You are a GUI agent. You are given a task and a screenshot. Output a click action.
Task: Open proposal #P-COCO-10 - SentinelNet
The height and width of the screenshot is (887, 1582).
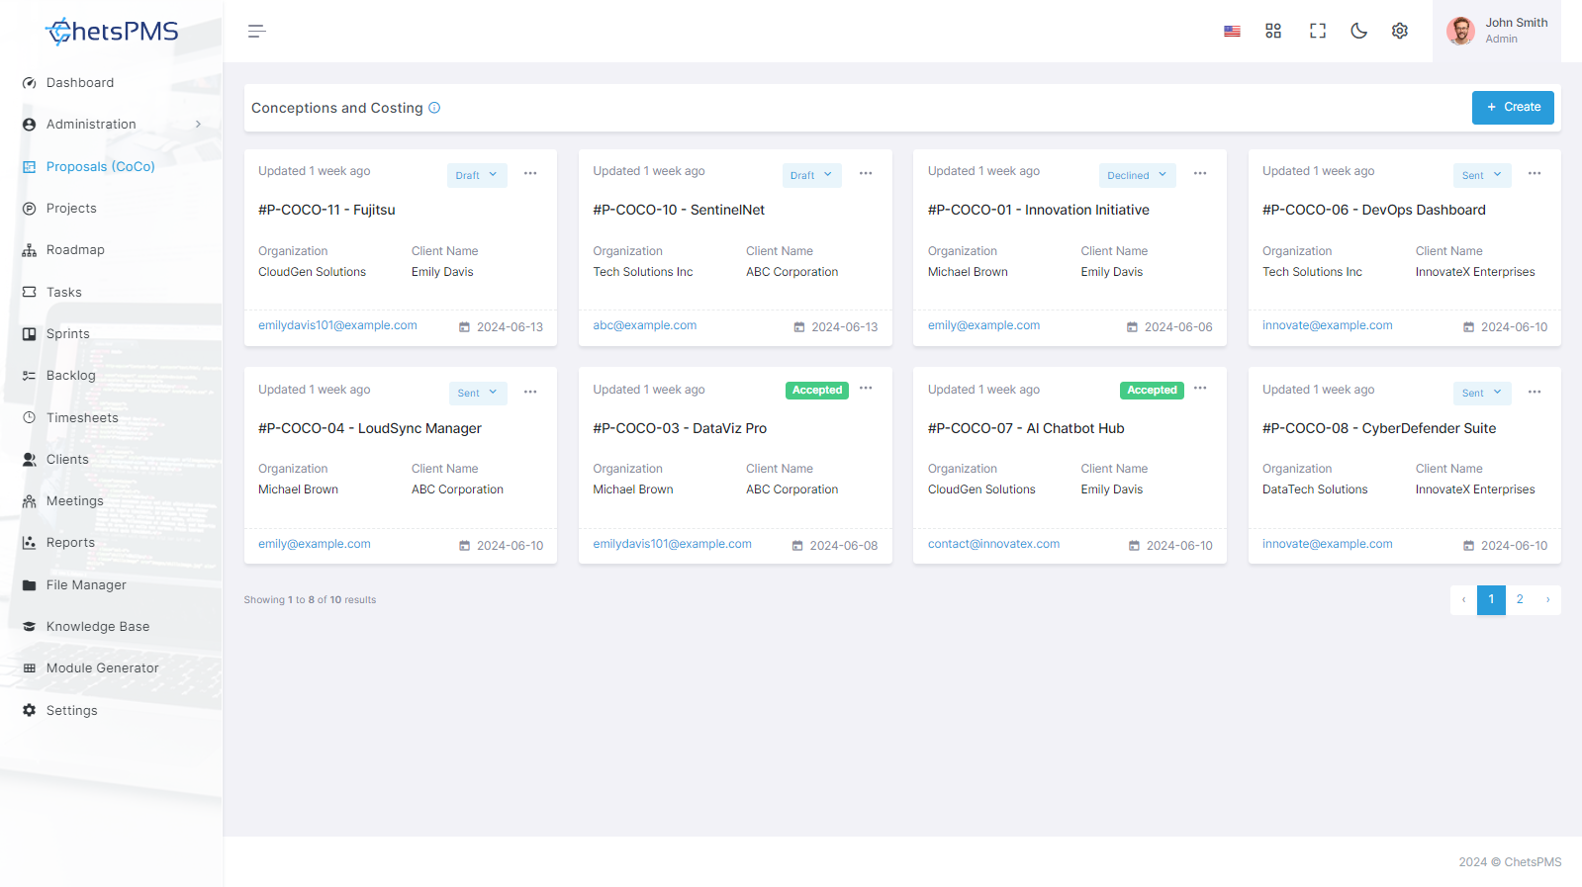(679, 210)
